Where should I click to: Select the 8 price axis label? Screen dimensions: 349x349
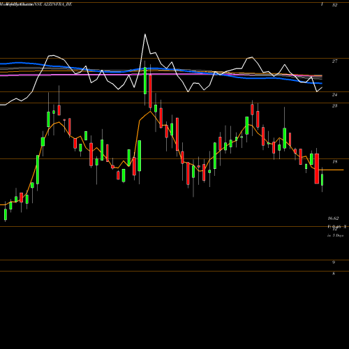coord(334,274)
